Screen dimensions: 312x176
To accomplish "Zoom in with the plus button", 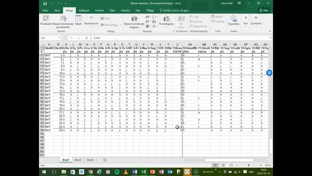I will [x=261, y=165].
